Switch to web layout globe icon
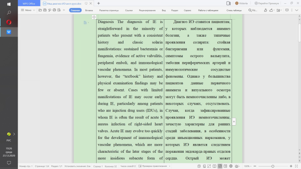 tap(231, 166)
